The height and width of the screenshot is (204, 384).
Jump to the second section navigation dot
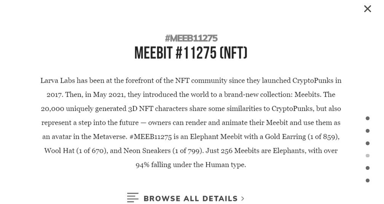click(x=368, y=131)
